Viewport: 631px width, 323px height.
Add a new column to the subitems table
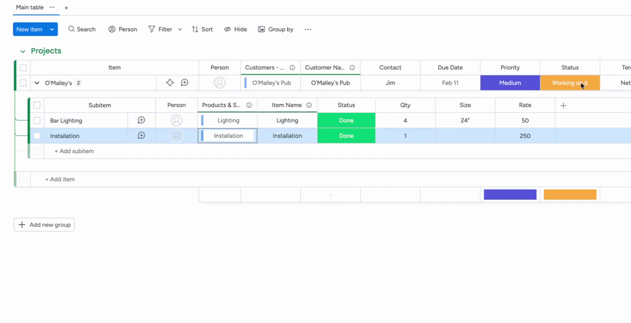pyautogui.click(x=563, y=105)
